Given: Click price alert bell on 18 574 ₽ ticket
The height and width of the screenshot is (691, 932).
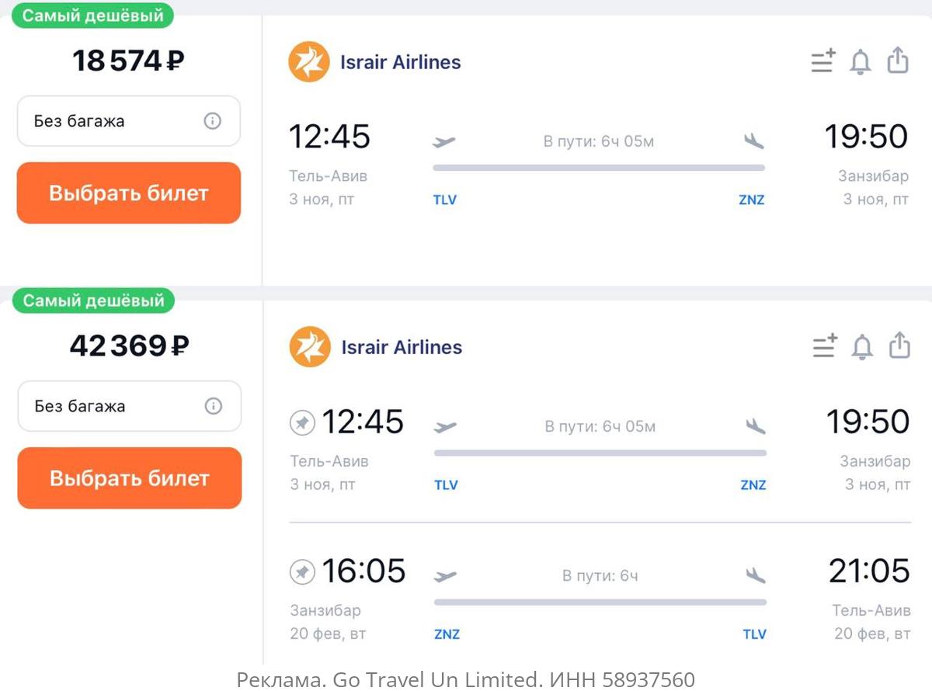Looking at the screenshot, I should pos(861,61).
